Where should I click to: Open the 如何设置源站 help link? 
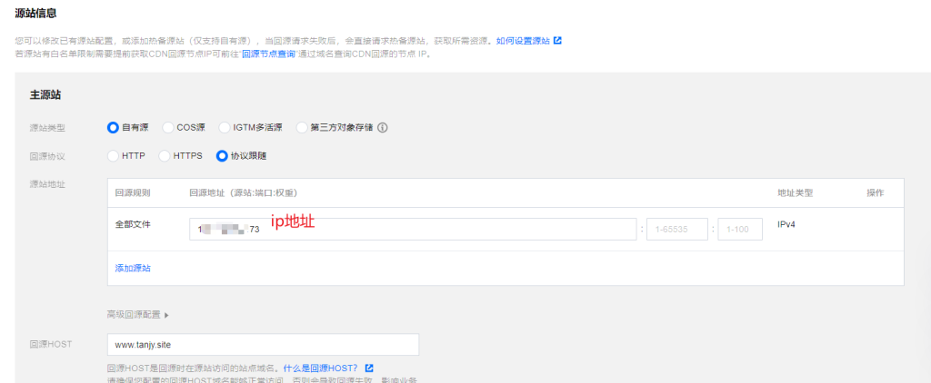point(523,41)
